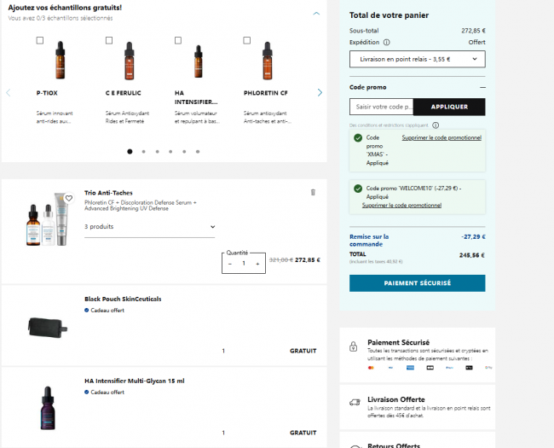
Task: Click the trash icon to remove Trio Anti-Taches
Action: 313,192
